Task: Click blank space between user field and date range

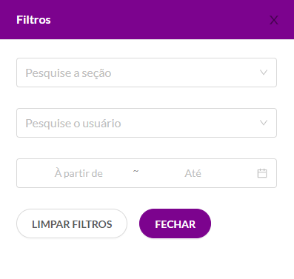Action: tap(147, 148)
